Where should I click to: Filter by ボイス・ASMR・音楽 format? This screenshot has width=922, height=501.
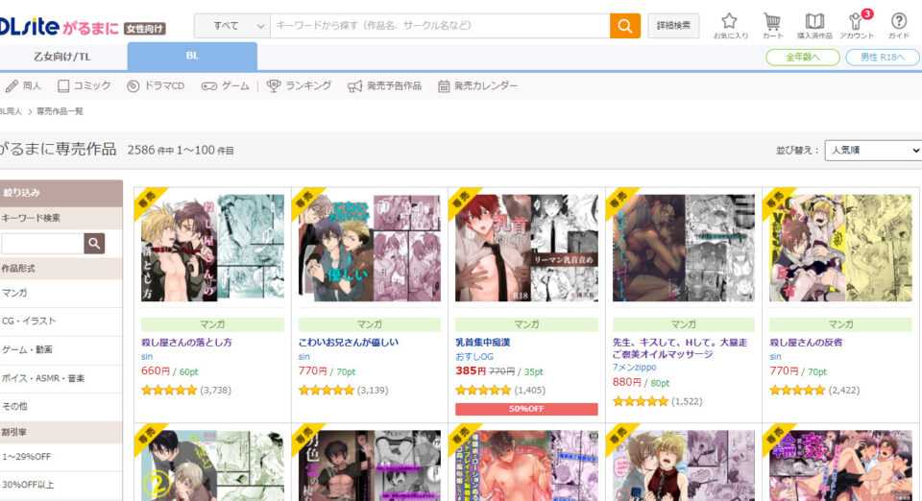coord(61,378)
